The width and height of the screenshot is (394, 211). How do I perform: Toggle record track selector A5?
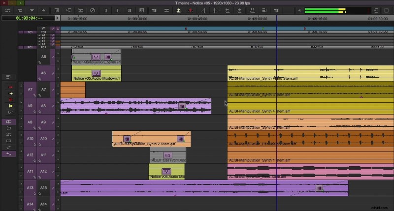pos(43,57)
